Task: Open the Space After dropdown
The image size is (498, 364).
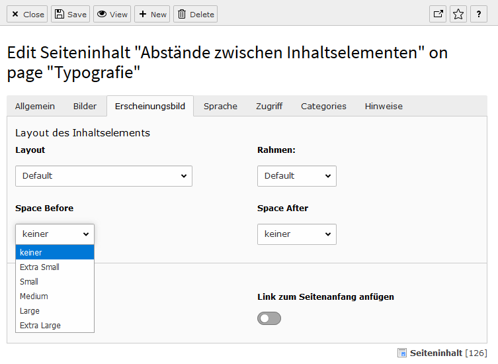Action: (x=296, y=234)
